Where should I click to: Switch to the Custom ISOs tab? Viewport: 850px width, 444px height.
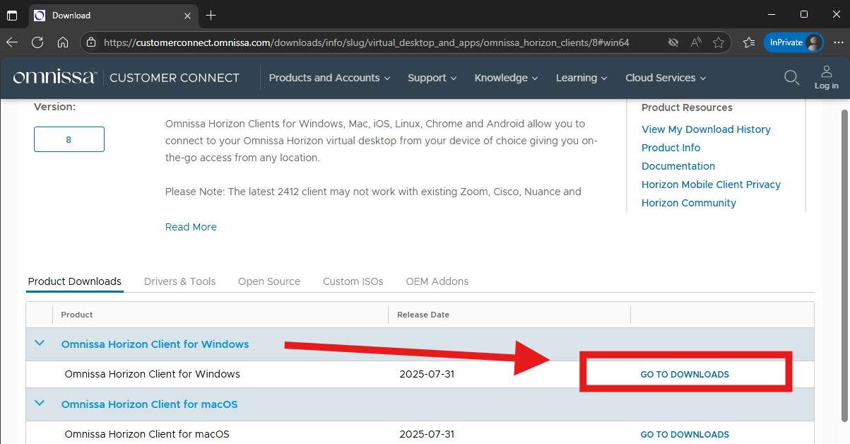pyautogui.click(x=353, y=281)
